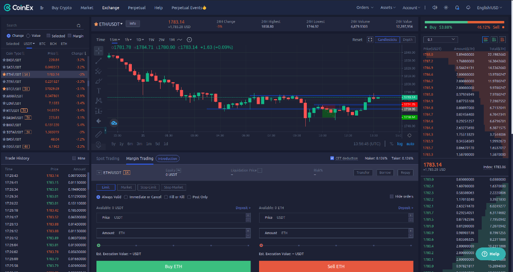This screenshot has height=272, width=513.
Task: Click the sell Amount ETH input field
Action: tap(336, 233)
